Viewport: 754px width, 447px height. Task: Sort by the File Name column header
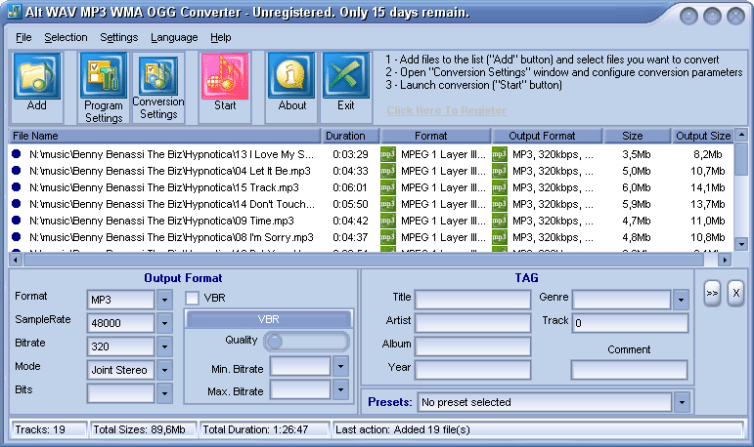pyautogui.click(x=164, y=136)
